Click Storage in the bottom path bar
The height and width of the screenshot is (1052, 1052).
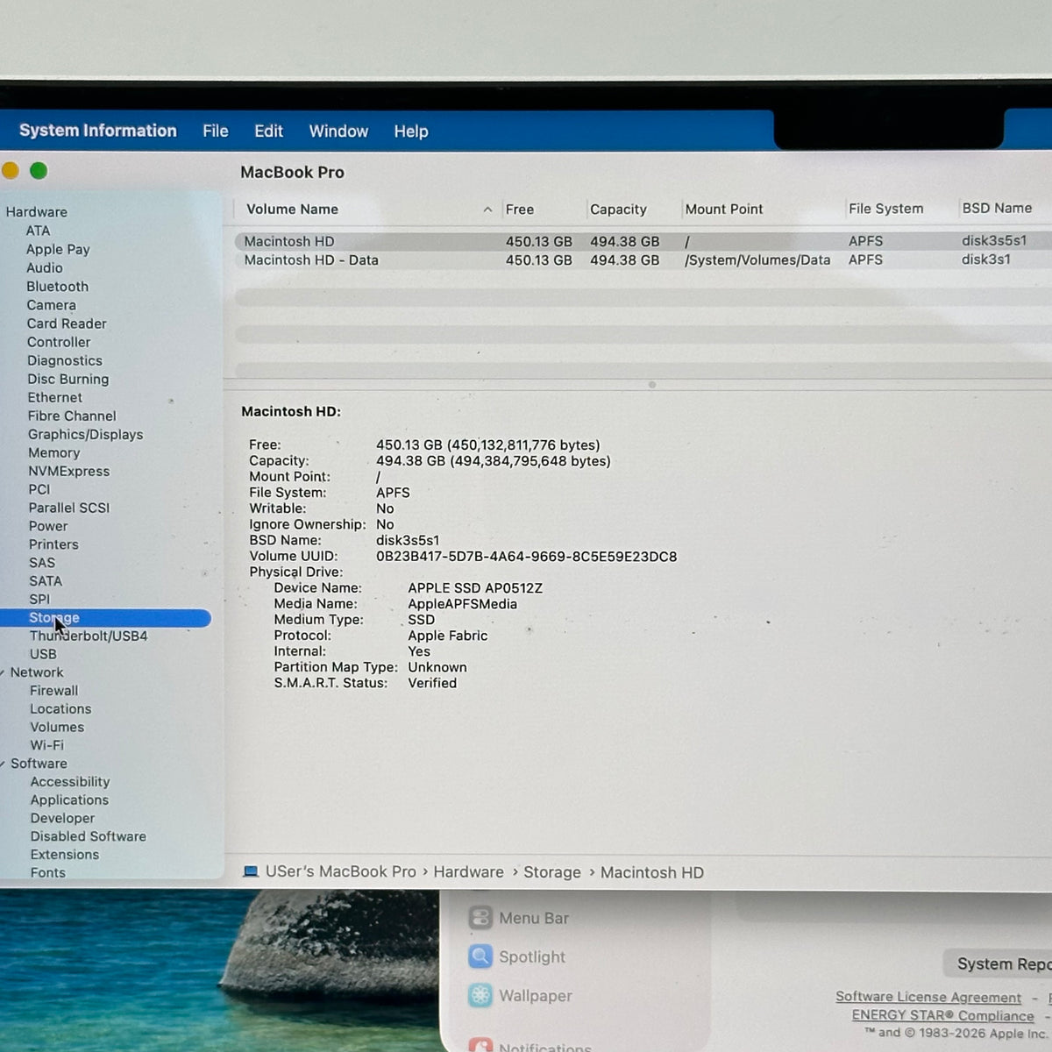tap(551, 872)
